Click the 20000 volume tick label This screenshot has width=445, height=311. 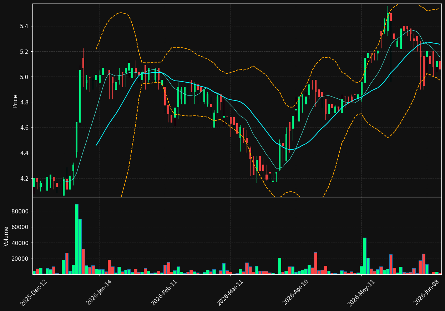[20, 259]
